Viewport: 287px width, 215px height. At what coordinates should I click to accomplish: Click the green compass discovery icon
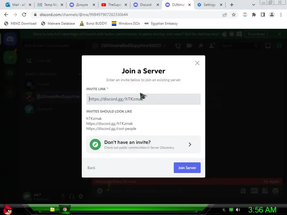[95, 144]
